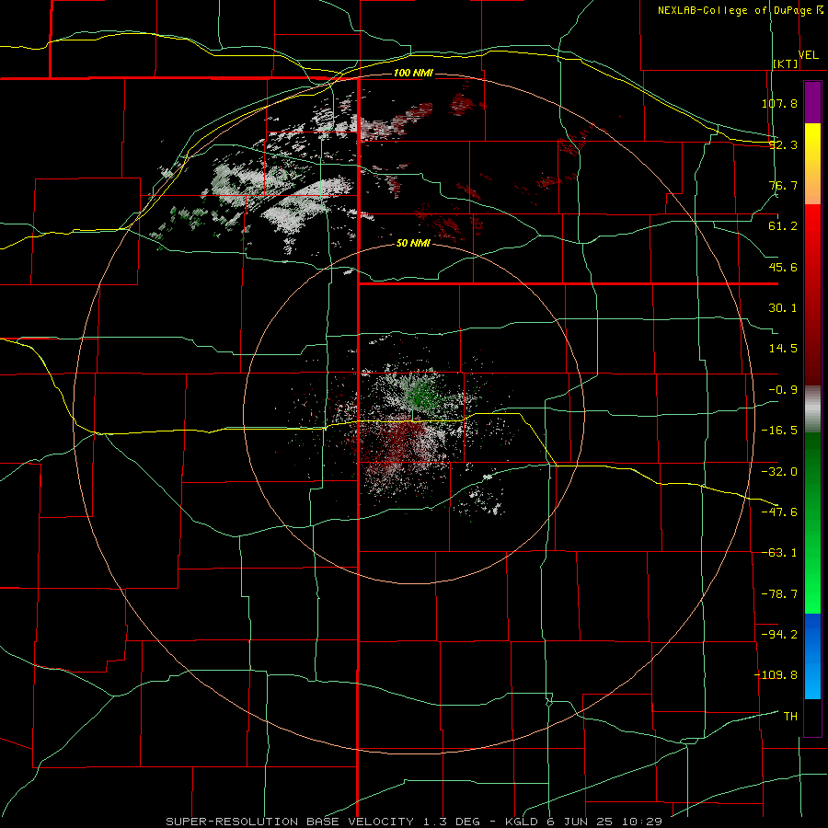The image size is (828, 828).
Task: Click the 30.1 velocity scale value
Action: point(783,308)
